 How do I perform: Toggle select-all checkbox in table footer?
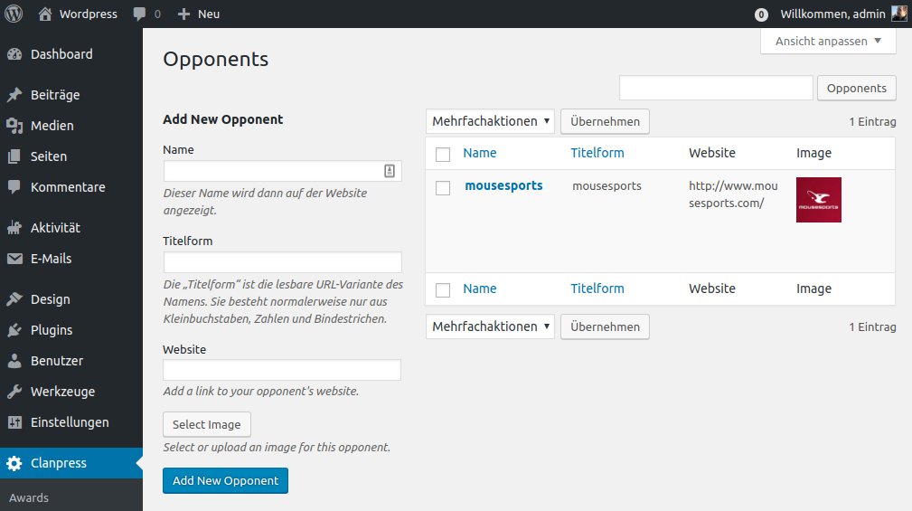point(443,289)
